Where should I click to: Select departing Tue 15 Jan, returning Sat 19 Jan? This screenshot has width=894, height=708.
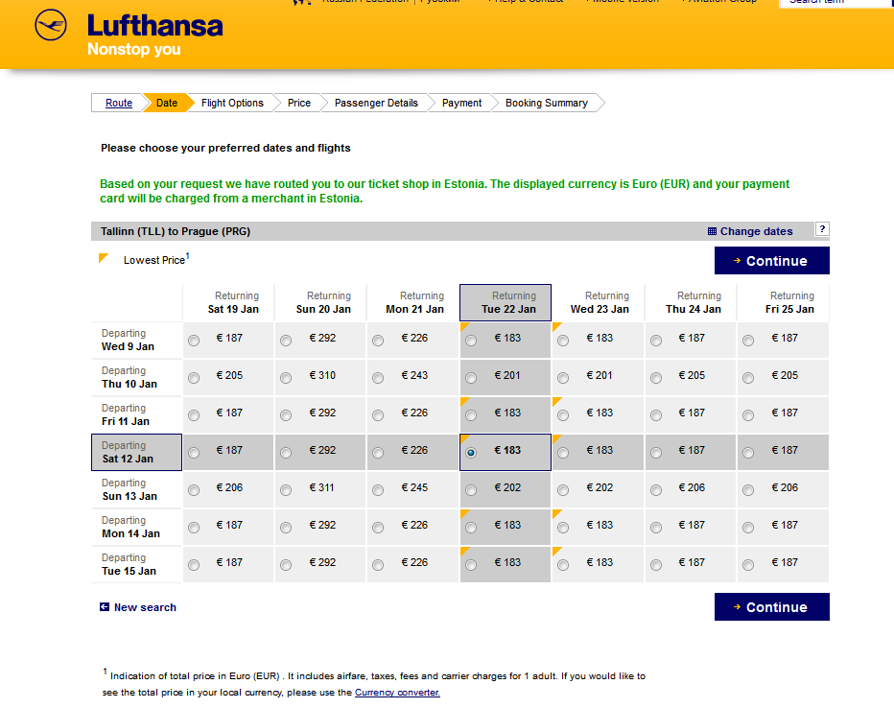[194, 565]
